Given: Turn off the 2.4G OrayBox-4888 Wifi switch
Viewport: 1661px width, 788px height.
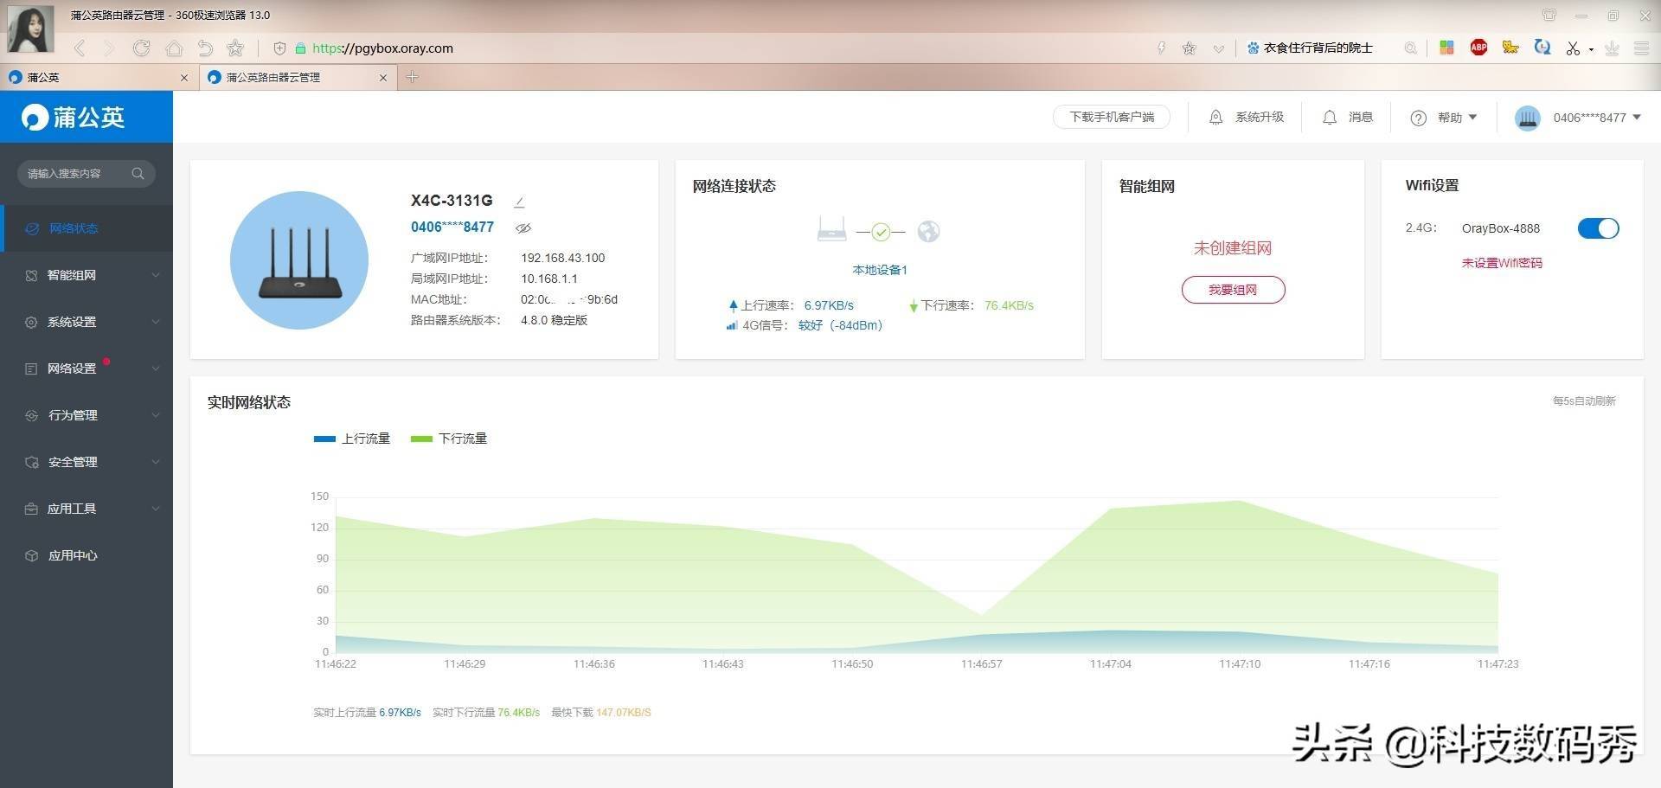Looking at the screenshot, I should pos(1598,228).
